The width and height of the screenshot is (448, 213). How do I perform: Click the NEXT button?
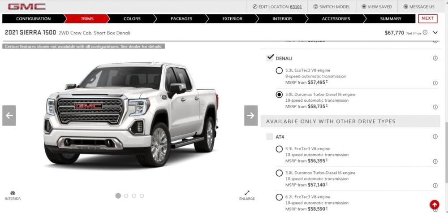pyautogui.click(x=428, y=18)
